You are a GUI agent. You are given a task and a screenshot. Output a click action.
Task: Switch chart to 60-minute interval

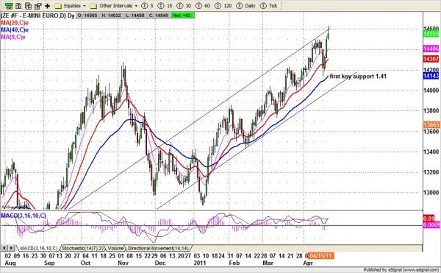click(x=203, y=6)
